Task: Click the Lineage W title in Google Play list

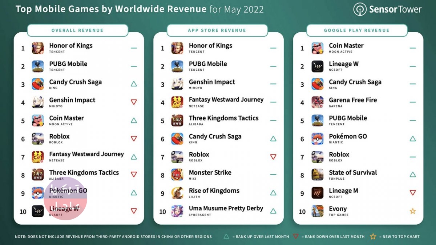Action: (343, 64)
